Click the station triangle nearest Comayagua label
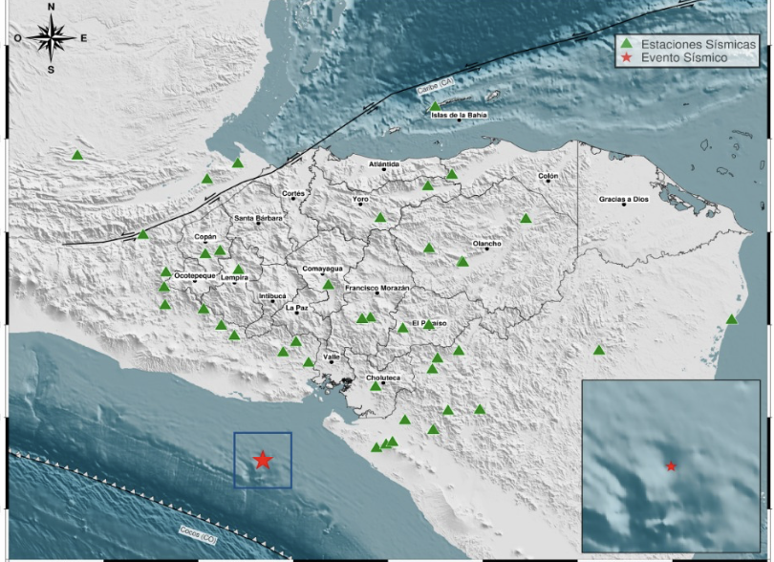The width and height of the screenshot is (774, 562). [x=328, y=284]
